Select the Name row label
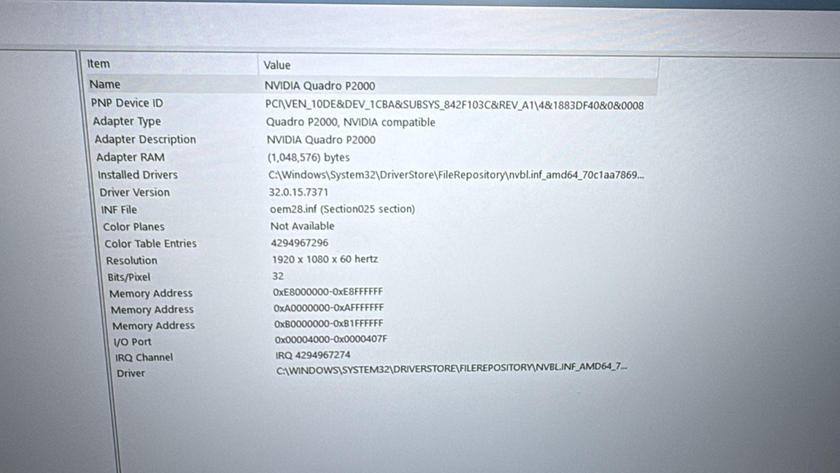This screenshot has height=473, width=840. click(104, 84)
